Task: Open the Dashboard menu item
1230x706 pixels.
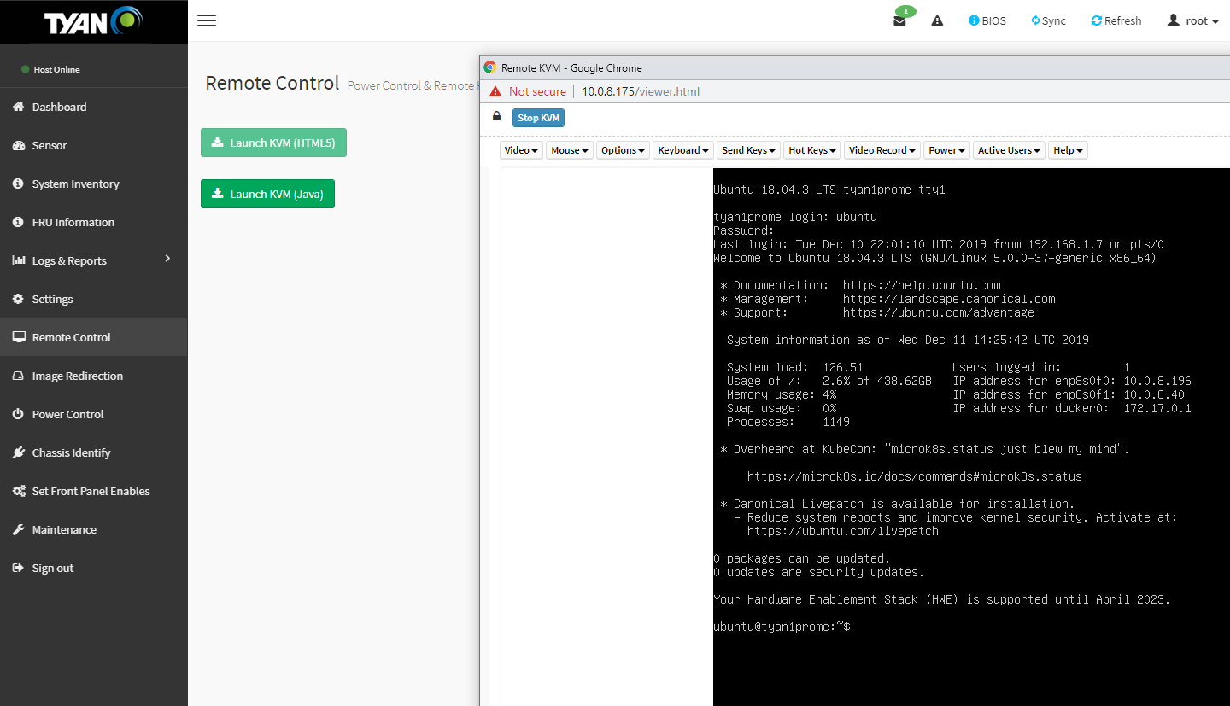Action: 93,107
